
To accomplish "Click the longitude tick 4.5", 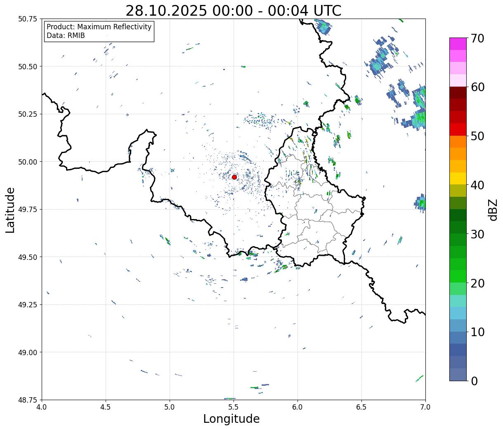I will point(106,407).
